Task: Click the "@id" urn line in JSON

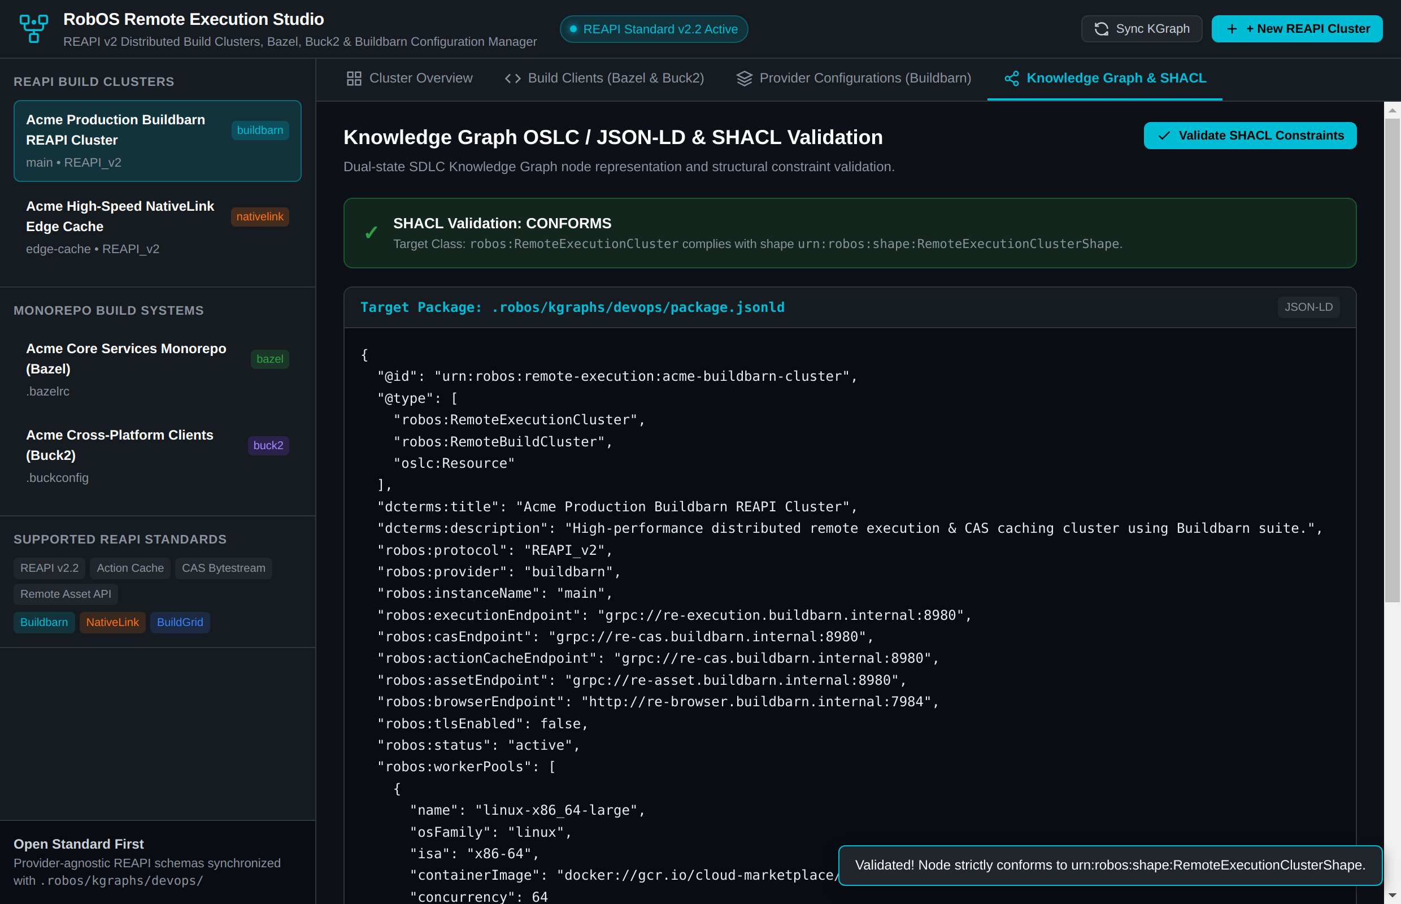Action: (x=616, y=376)
